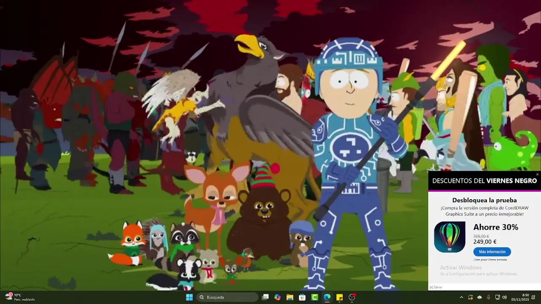Close the CorelDRAW ad with the X
Viewport: 541px width, 304px height.
(537, 174)
